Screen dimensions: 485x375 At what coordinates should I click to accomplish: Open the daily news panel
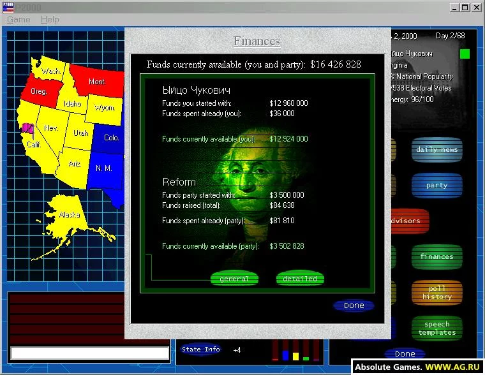point(436,150)
